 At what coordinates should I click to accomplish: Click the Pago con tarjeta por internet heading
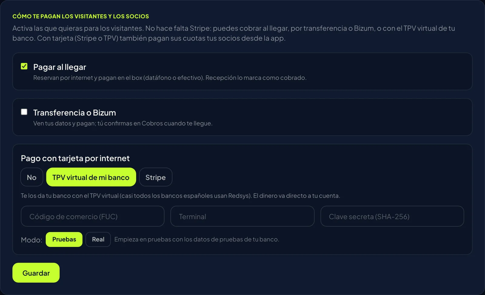[75, 158]
